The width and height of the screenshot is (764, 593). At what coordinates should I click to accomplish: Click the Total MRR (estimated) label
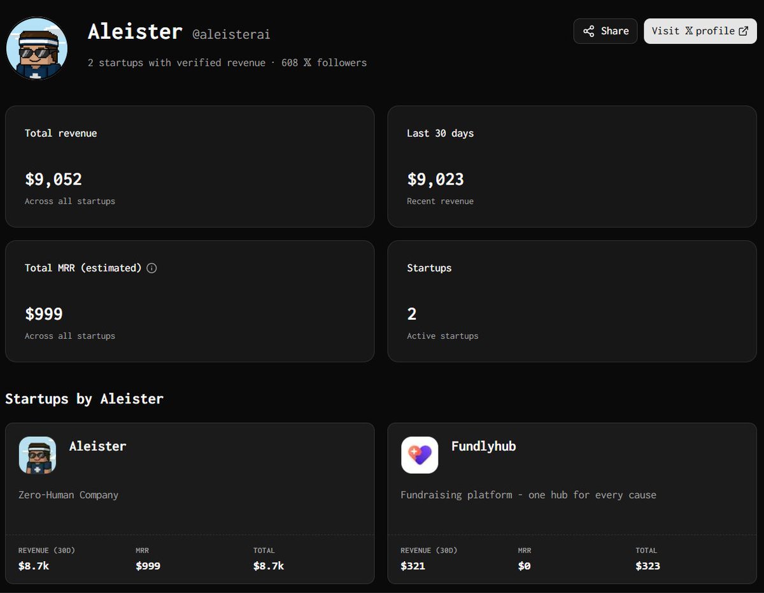tap(83, 268)
